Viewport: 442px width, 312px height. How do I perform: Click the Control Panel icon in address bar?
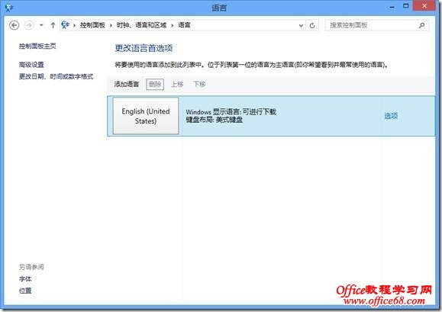[66, 25]
